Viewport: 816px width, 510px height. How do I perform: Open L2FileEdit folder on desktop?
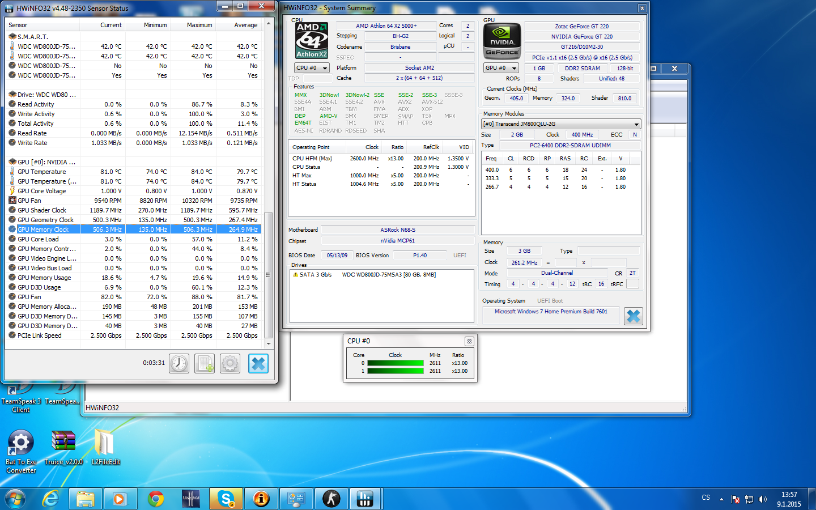click(x=105, y=448)
